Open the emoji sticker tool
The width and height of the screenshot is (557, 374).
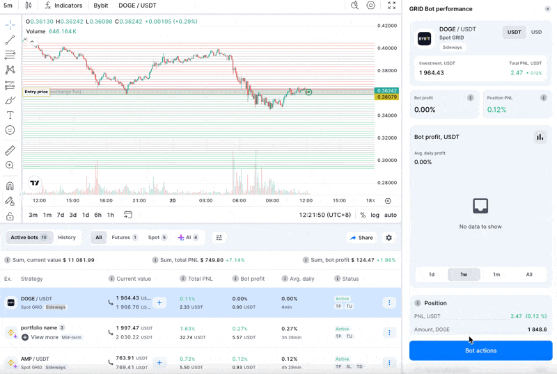(x=10, y=130)
